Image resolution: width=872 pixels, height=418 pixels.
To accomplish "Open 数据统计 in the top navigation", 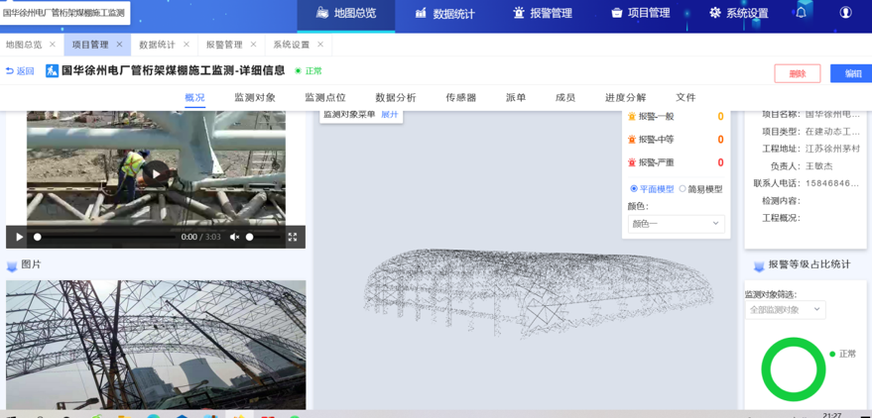I will (444, 13).
